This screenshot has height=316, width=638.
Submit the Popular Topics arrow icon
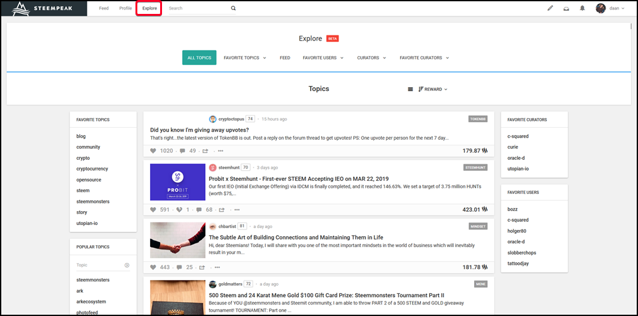click(x=127, y=265)
